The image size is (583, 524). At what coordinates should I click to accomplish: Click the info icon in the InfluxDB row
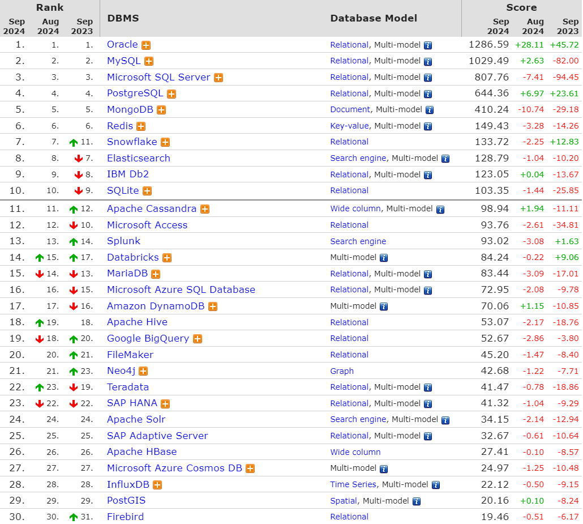pos(436,485)
